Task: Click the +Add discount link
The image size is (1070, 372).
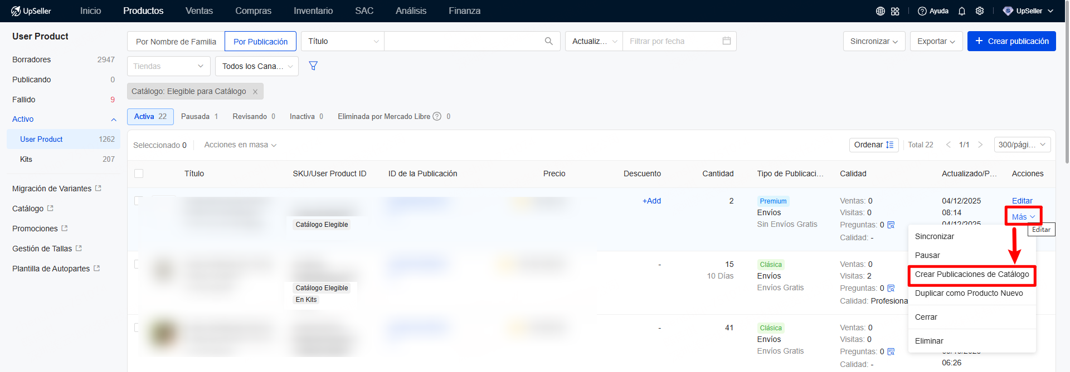Action: 651,201
